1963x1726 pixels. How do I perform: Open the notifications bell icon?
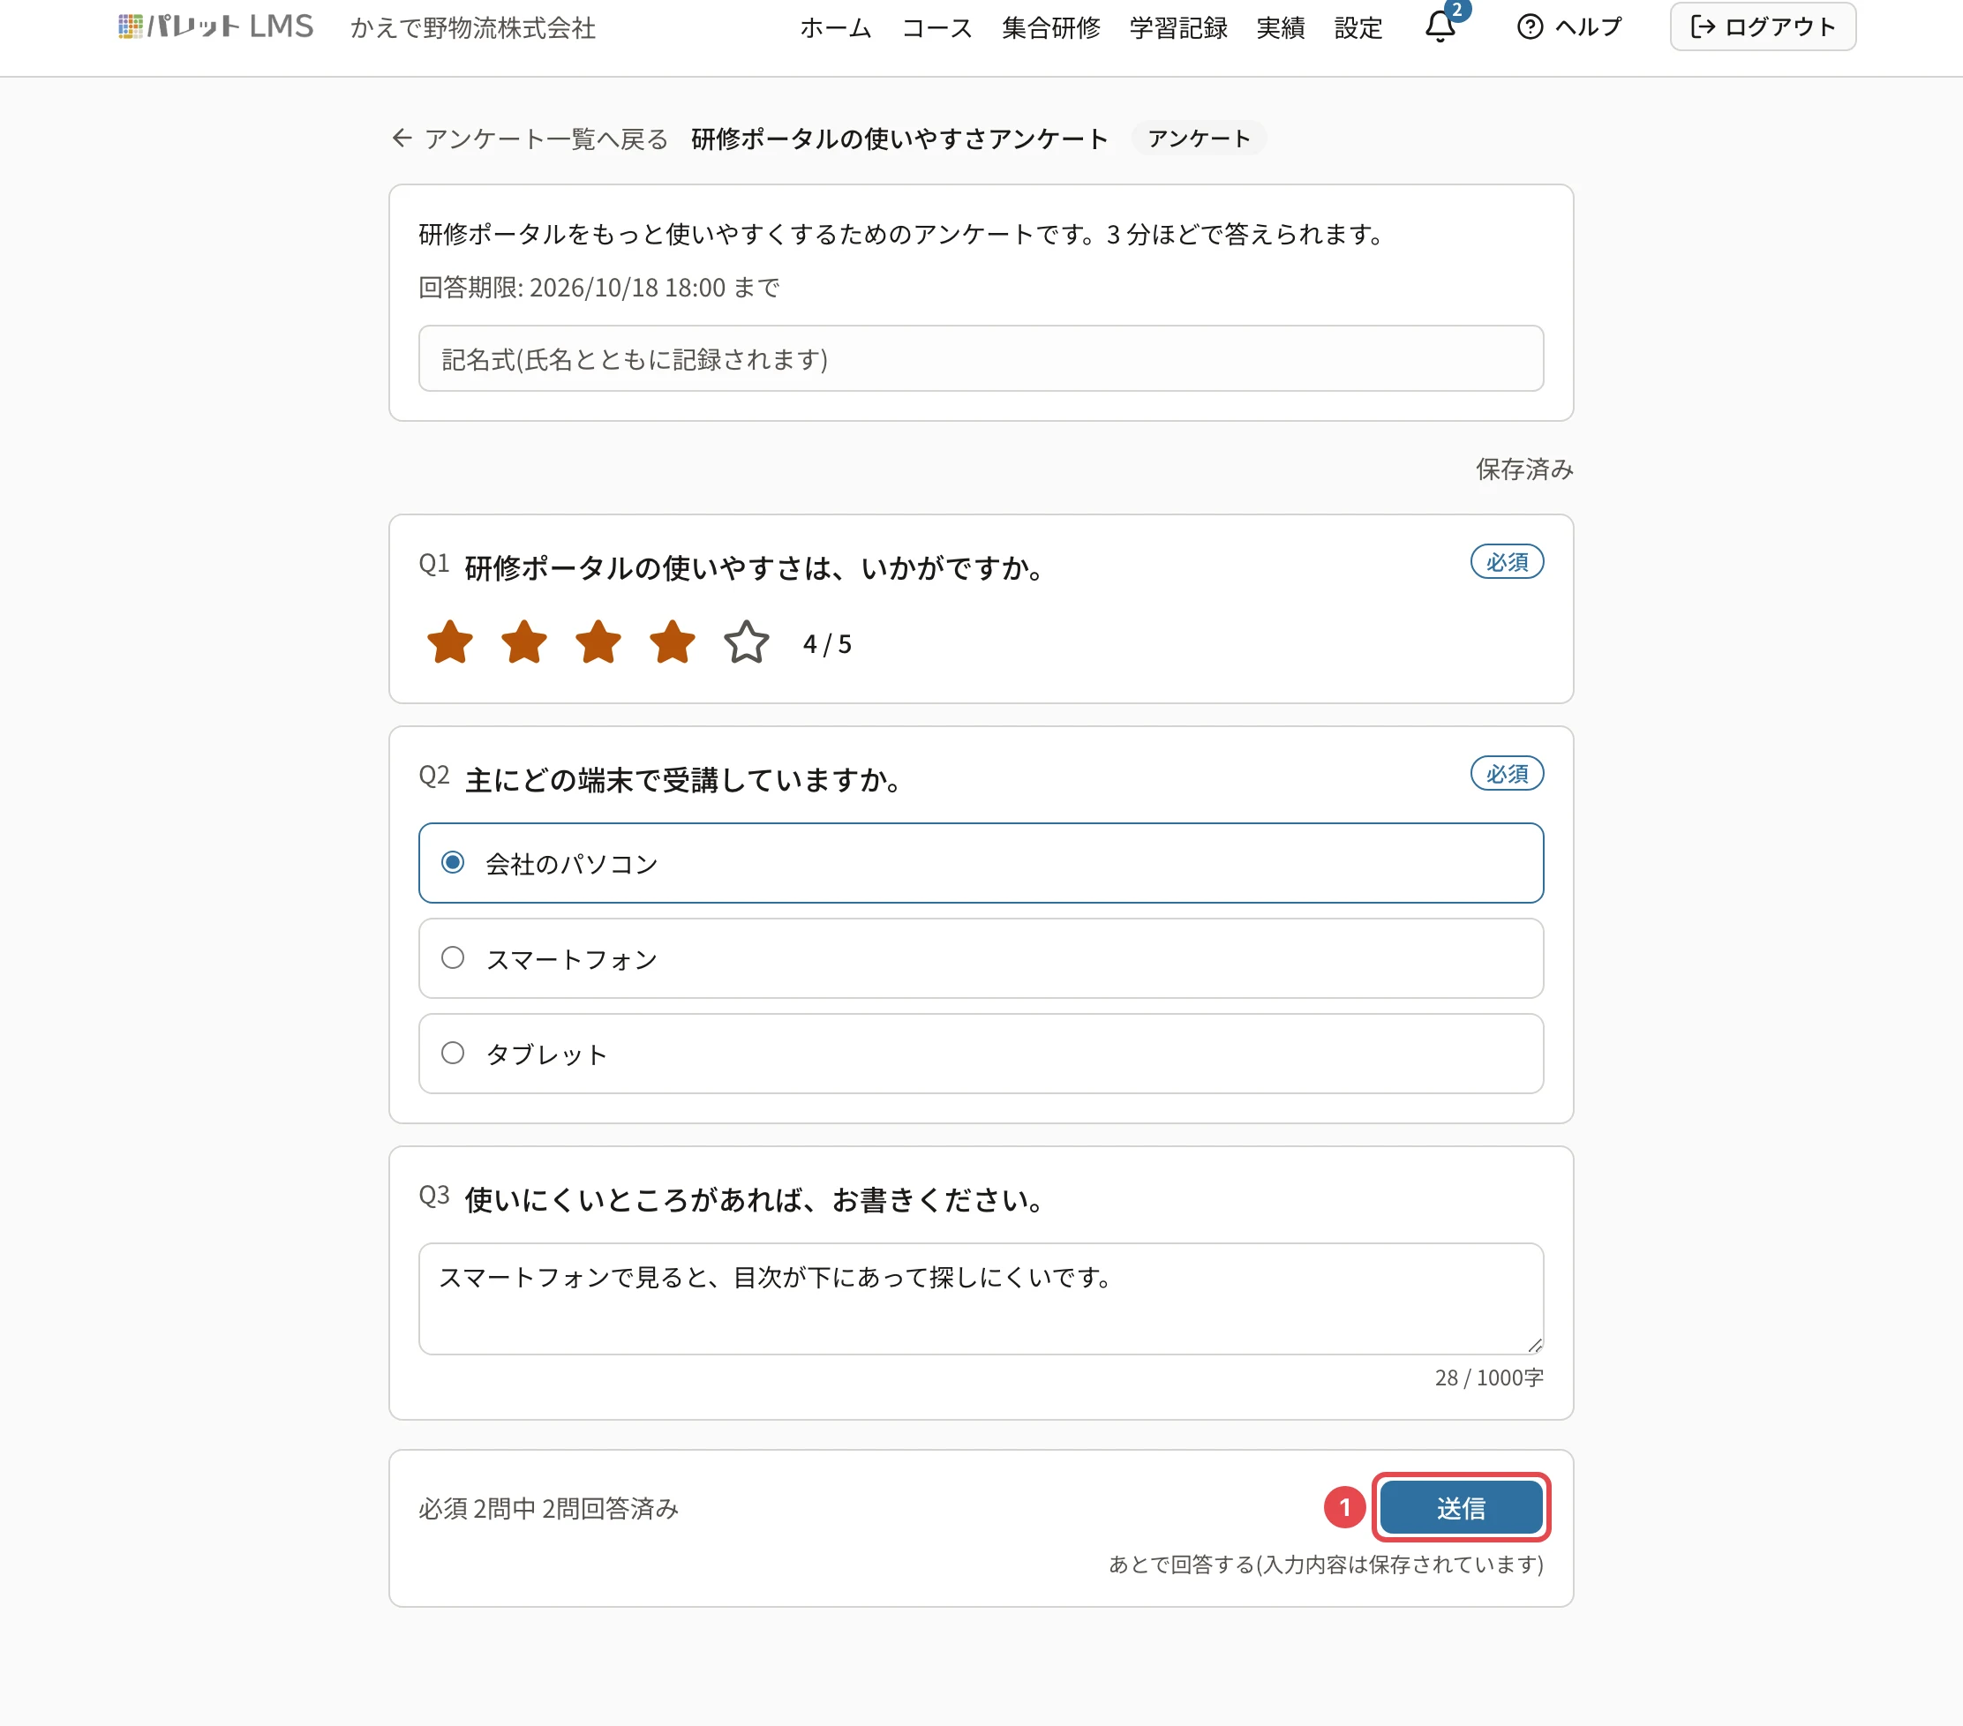click(x=1440, y=26)
